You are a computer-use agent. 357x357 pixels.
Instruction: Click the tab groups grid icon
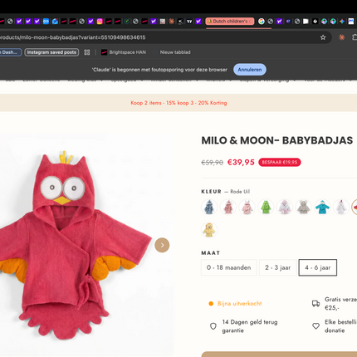87,52
